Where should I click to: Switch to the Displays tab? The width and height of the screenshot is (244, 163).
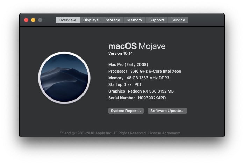[91, 20]
